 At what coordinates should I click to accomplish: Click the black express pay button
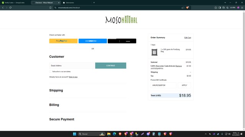click(x=122, y=41)
